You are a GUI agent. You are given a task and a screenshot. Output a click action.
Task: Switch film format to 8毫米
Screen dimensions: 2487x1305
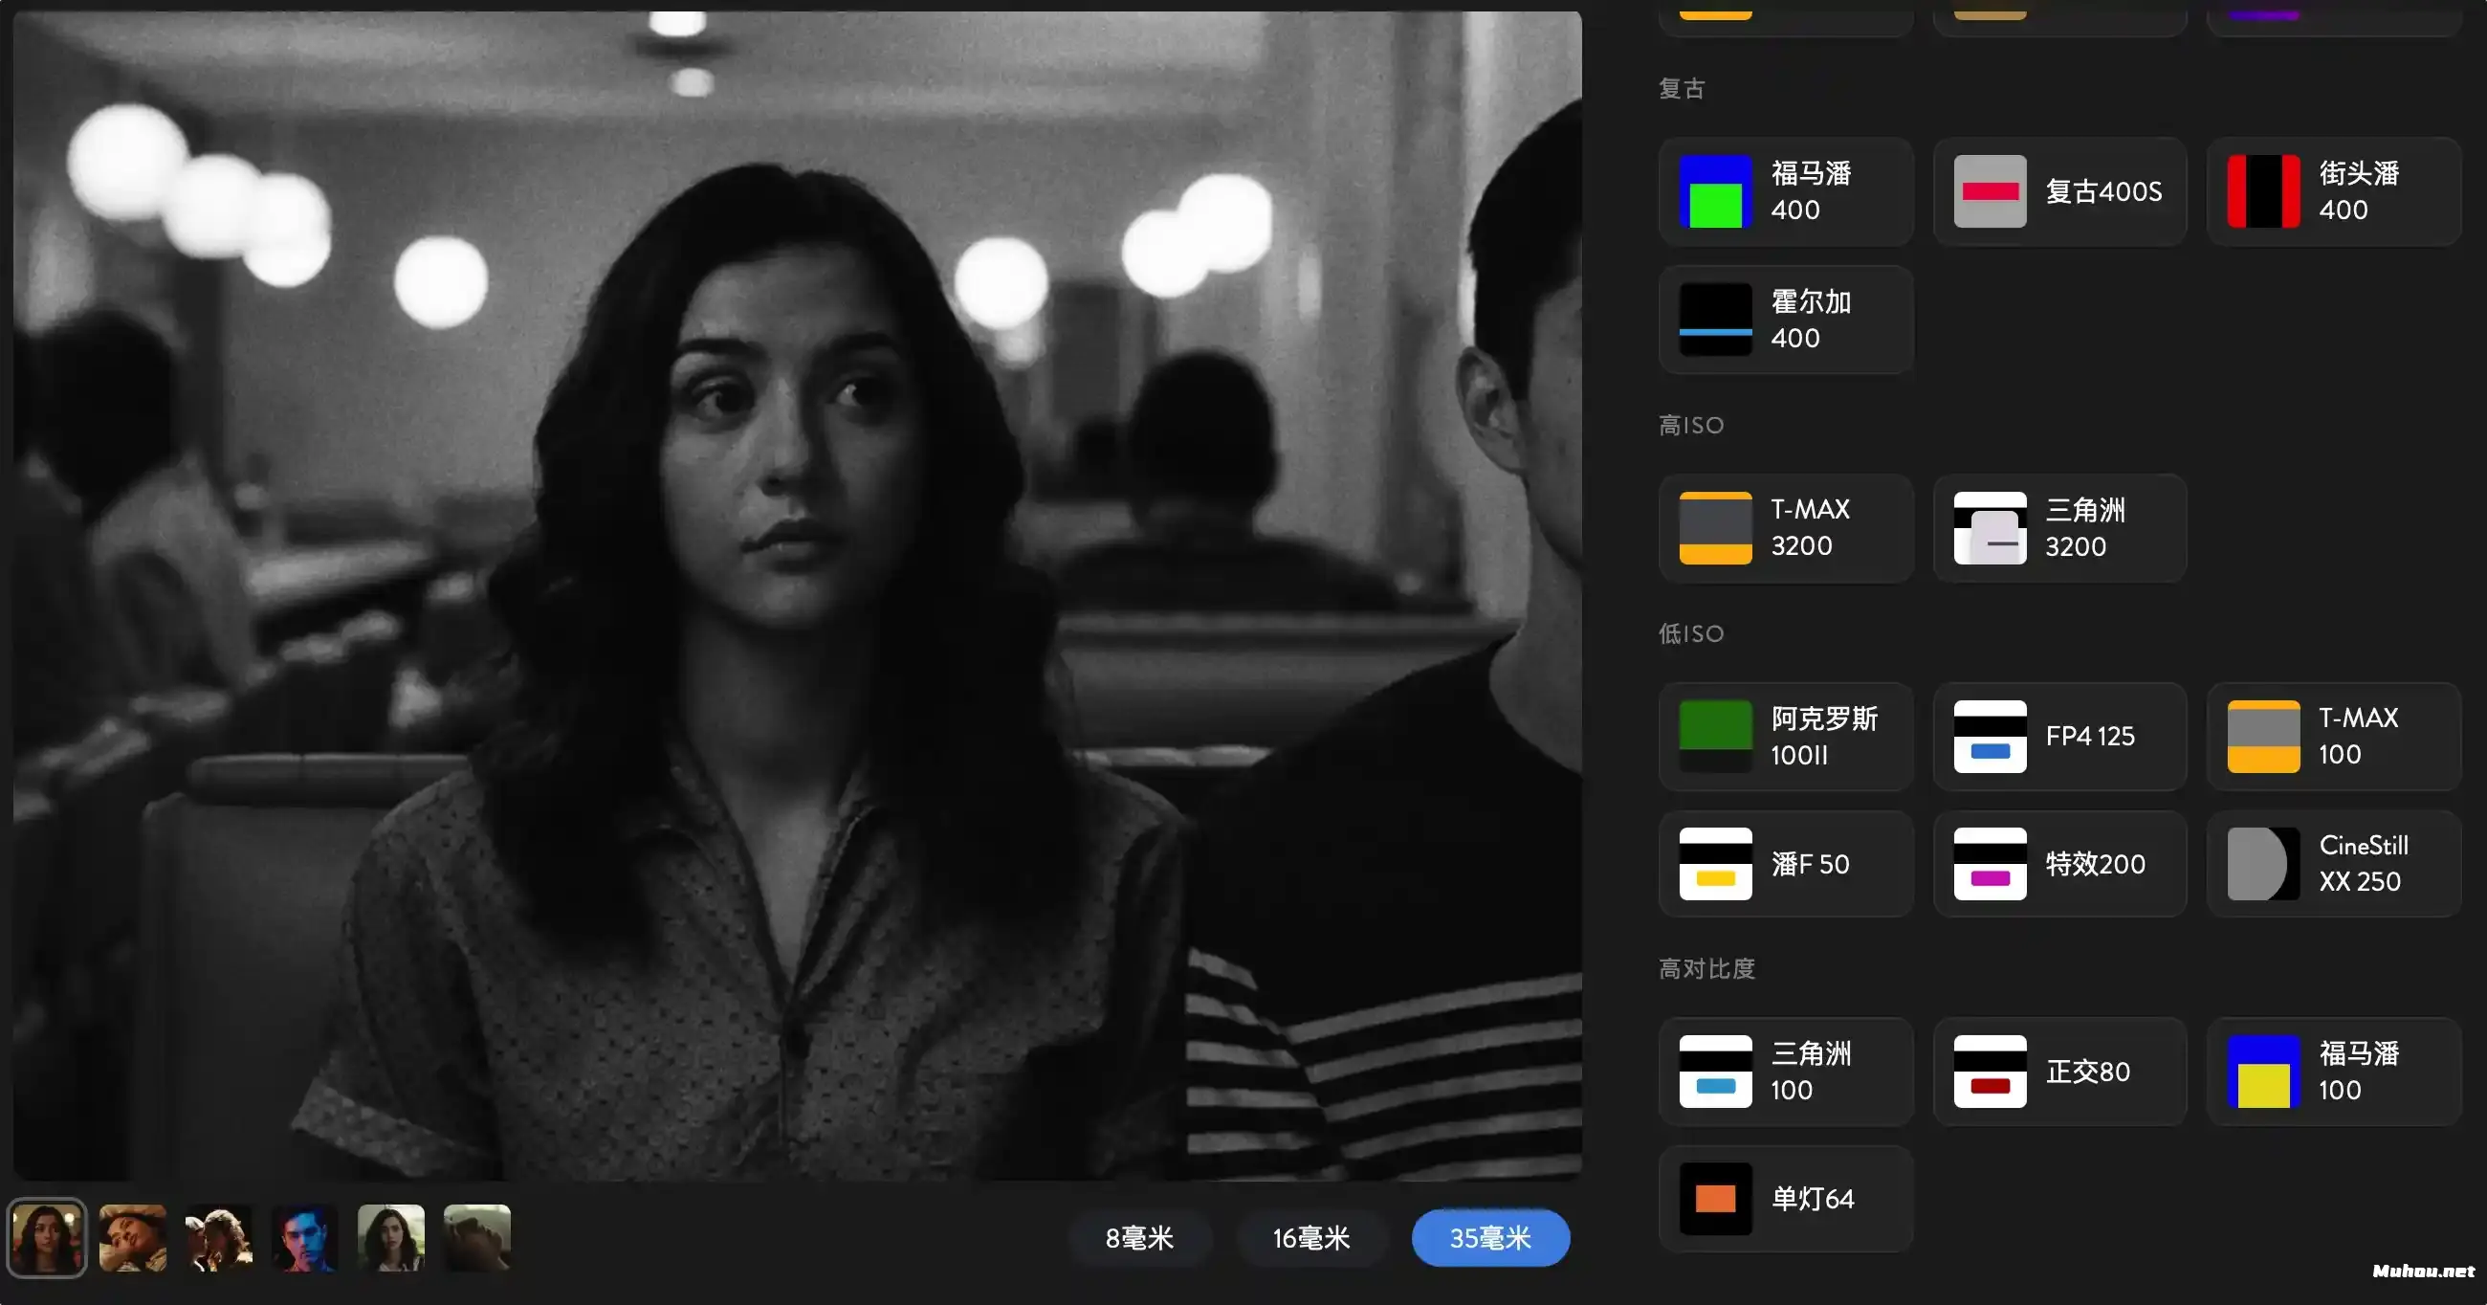pyautogui.click(x=1139, y=1237)
